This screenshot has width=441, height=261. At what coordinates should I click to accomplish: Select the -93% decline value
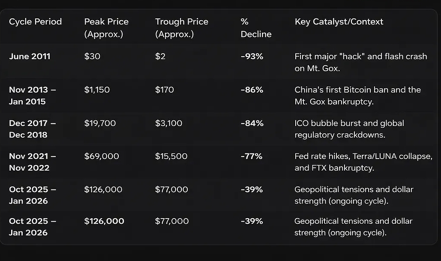(x=252, y=56)
